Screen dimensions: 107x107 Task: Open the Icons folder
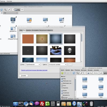pyautogui.click(x=101, y=80)
